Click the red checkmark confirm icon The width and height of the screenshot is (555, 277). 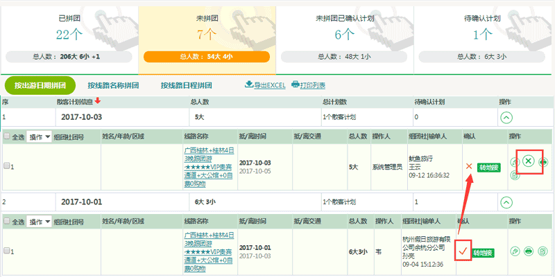point(463,251)
